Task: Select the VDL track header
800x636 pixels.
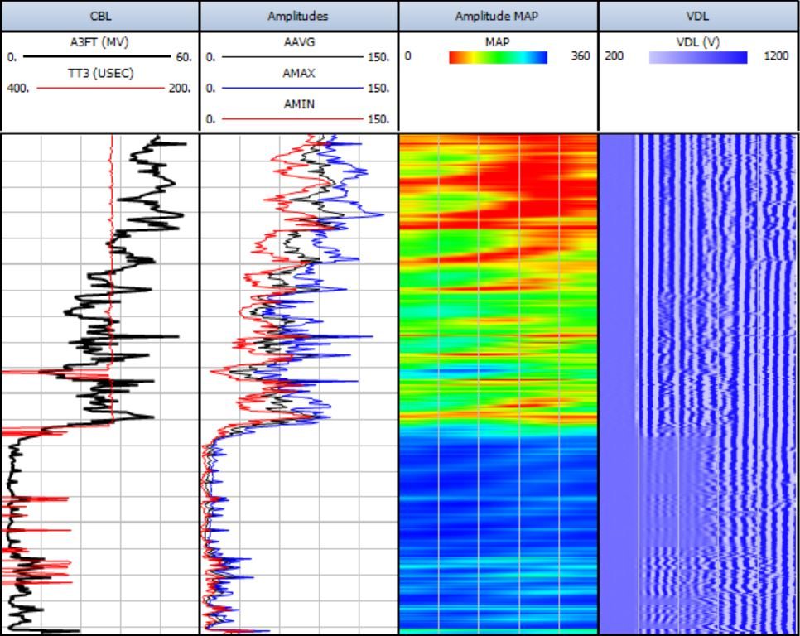Action: click(697, 16)
